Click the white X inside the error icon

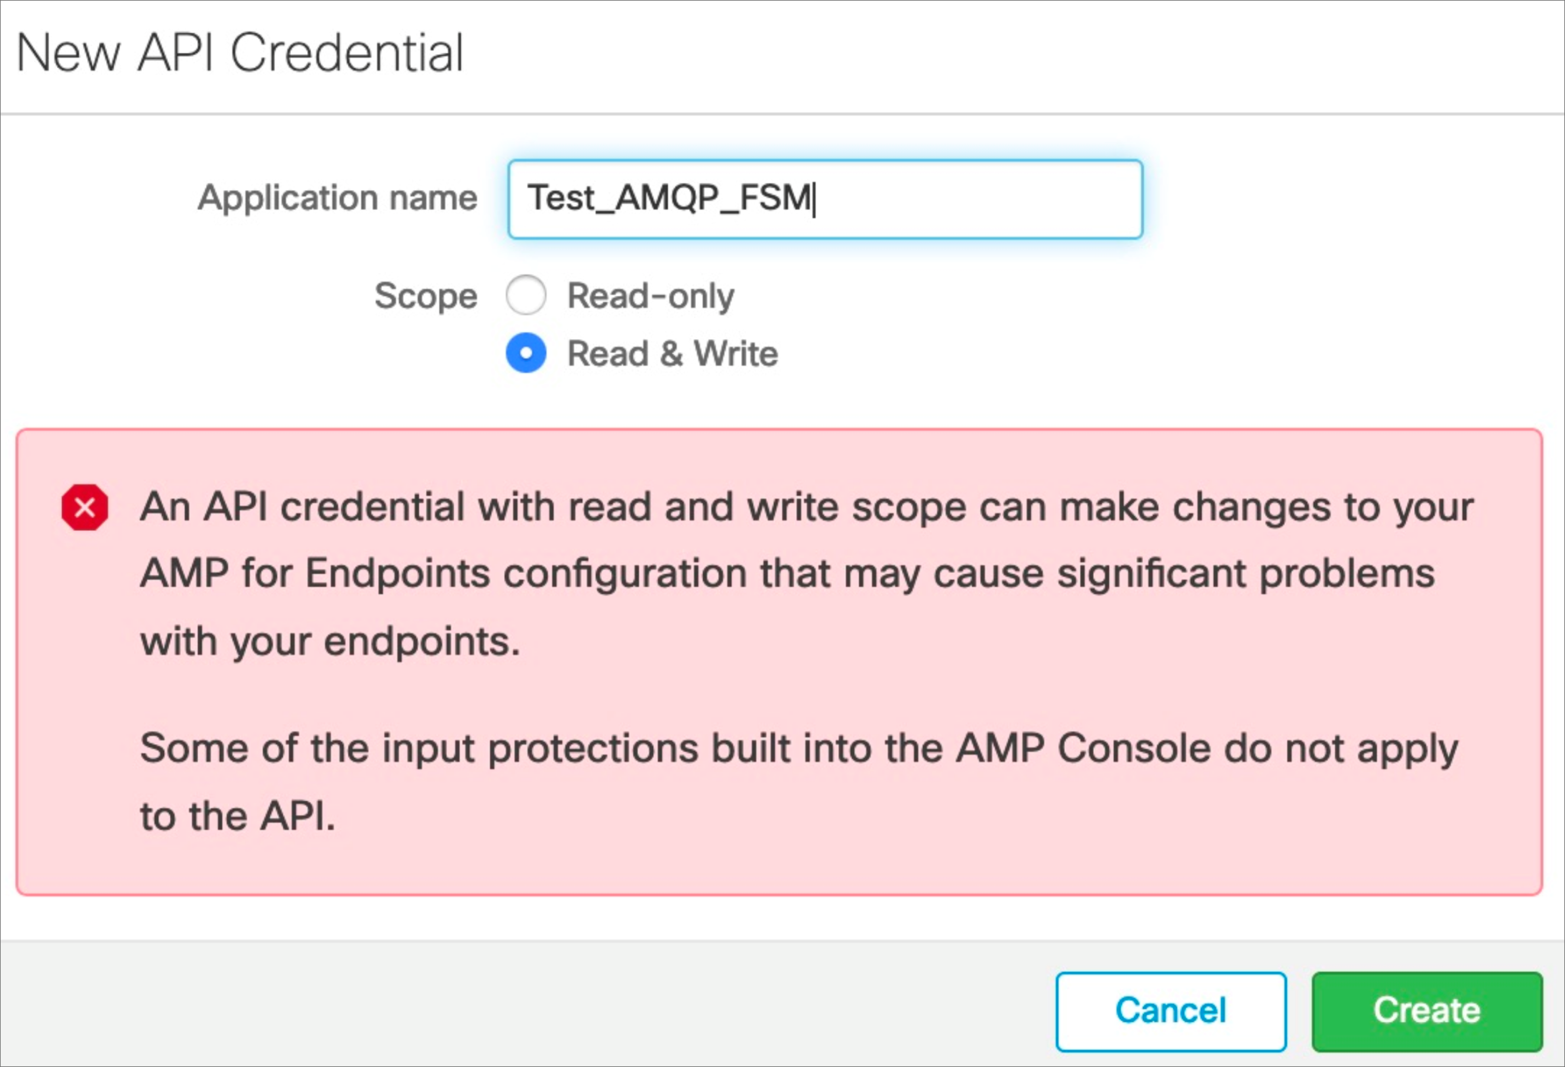point(85,507)
